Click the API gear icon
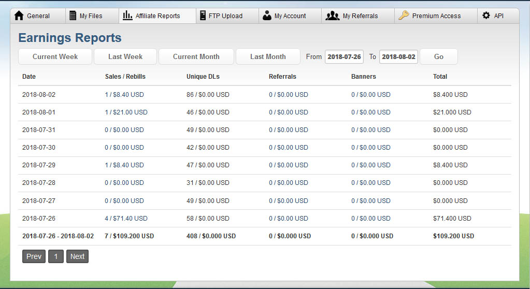The height and width of the screenshot is (289, 530). [x=486, y=16]
